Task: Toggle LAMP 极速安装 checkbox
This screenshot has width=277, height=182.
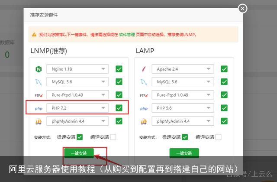Action: coord(185,137)
